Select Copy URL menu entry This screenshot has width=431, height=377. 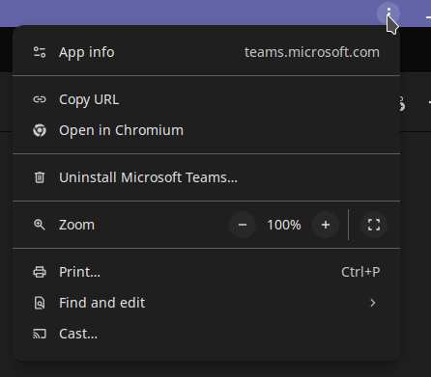(x=206, y=99)
